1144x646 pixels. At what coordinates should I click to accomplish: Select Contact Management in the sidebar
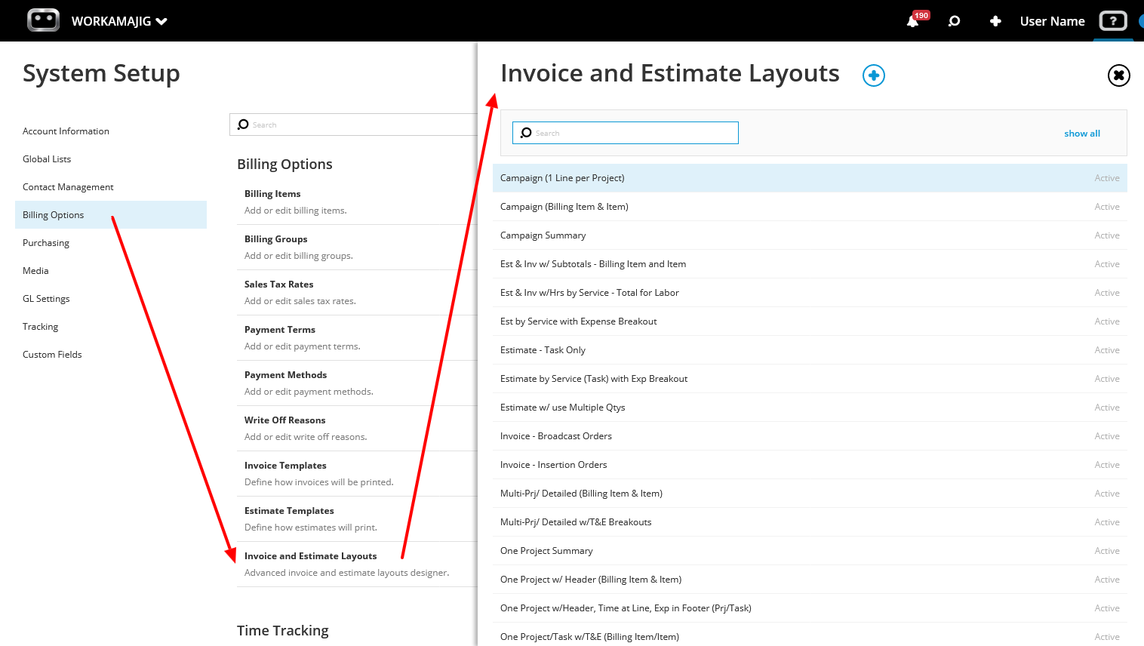(111, 187)
